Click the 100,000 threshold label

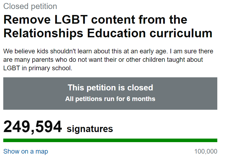click(206, 151)
